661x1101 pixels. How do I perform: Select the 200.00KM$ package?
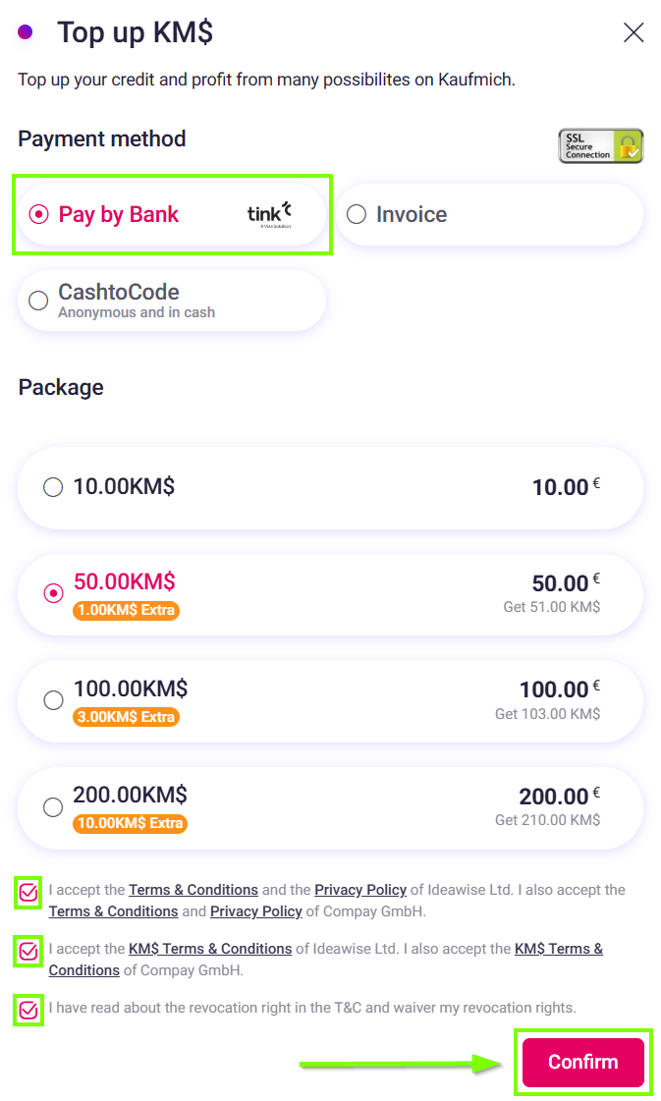click(x=330, y=807)
